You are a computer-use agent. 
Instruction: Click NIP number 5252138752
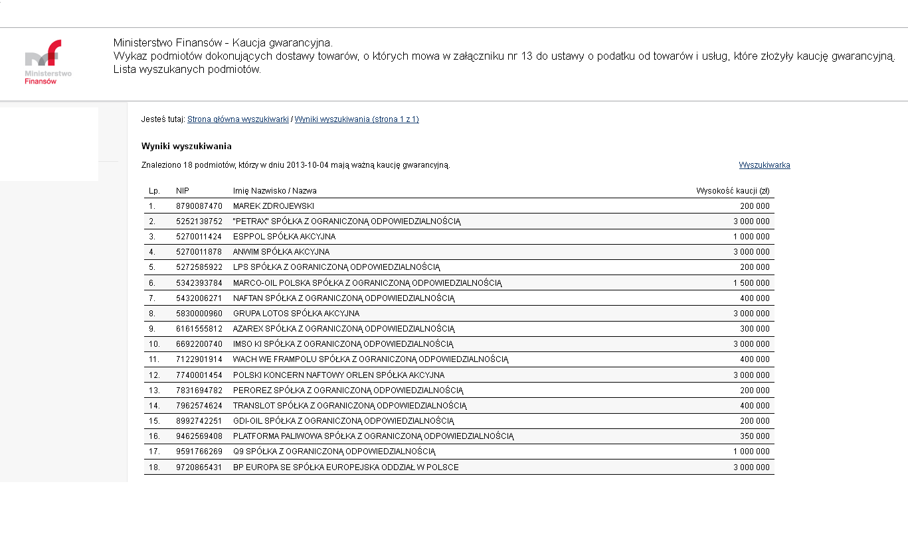[199, 221]
